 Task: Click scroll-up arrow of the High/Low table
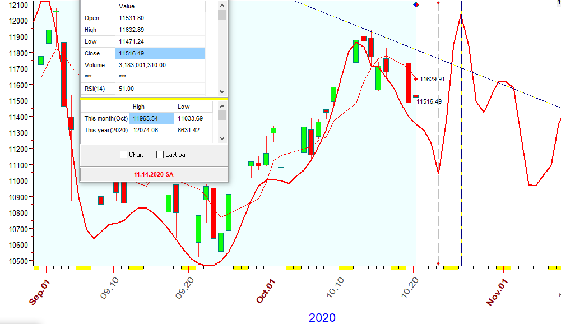(x=222, y=105)
